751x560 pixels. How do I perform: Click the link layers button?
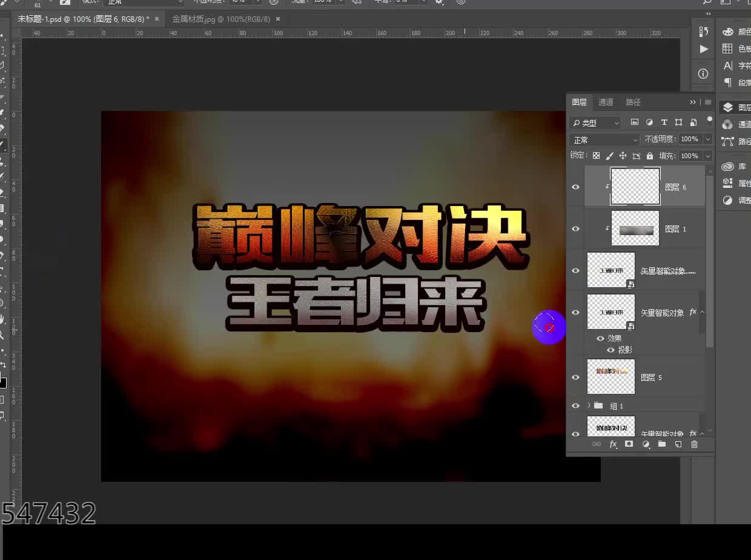pyautogui.click(x=597, y=445)
